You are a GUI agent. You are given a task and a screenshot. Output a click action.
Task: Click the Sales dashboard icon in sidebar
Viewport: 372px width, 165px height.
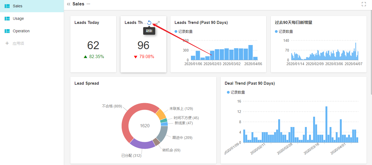point(7,6)
